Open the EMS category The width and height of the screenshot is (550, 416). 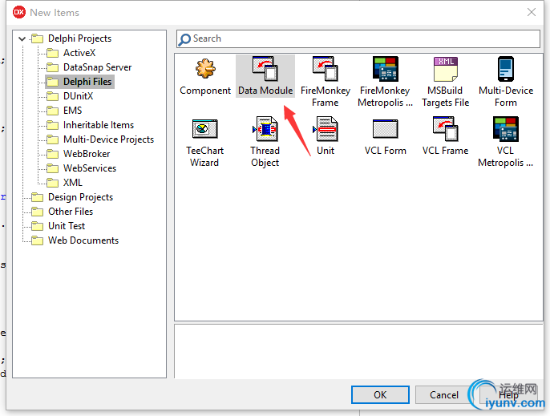(64, 111)
